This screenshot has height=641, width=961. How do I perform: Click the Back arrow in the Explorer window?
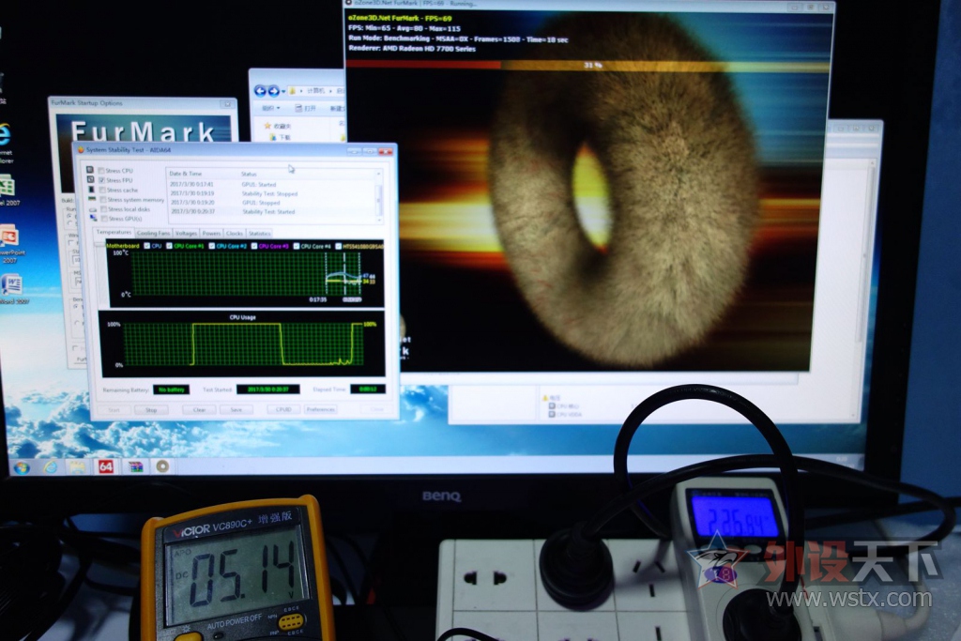[260, 91]
